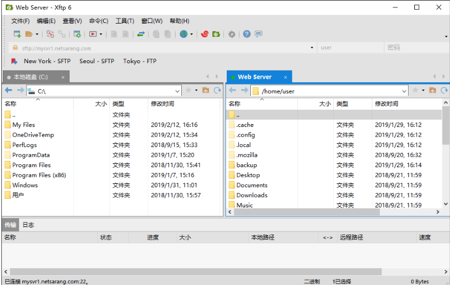The height and width of the screenshot is (285, 450).
Task: Click the Synchronize transfer arrows icon
Action: click(x=140, y=34)
